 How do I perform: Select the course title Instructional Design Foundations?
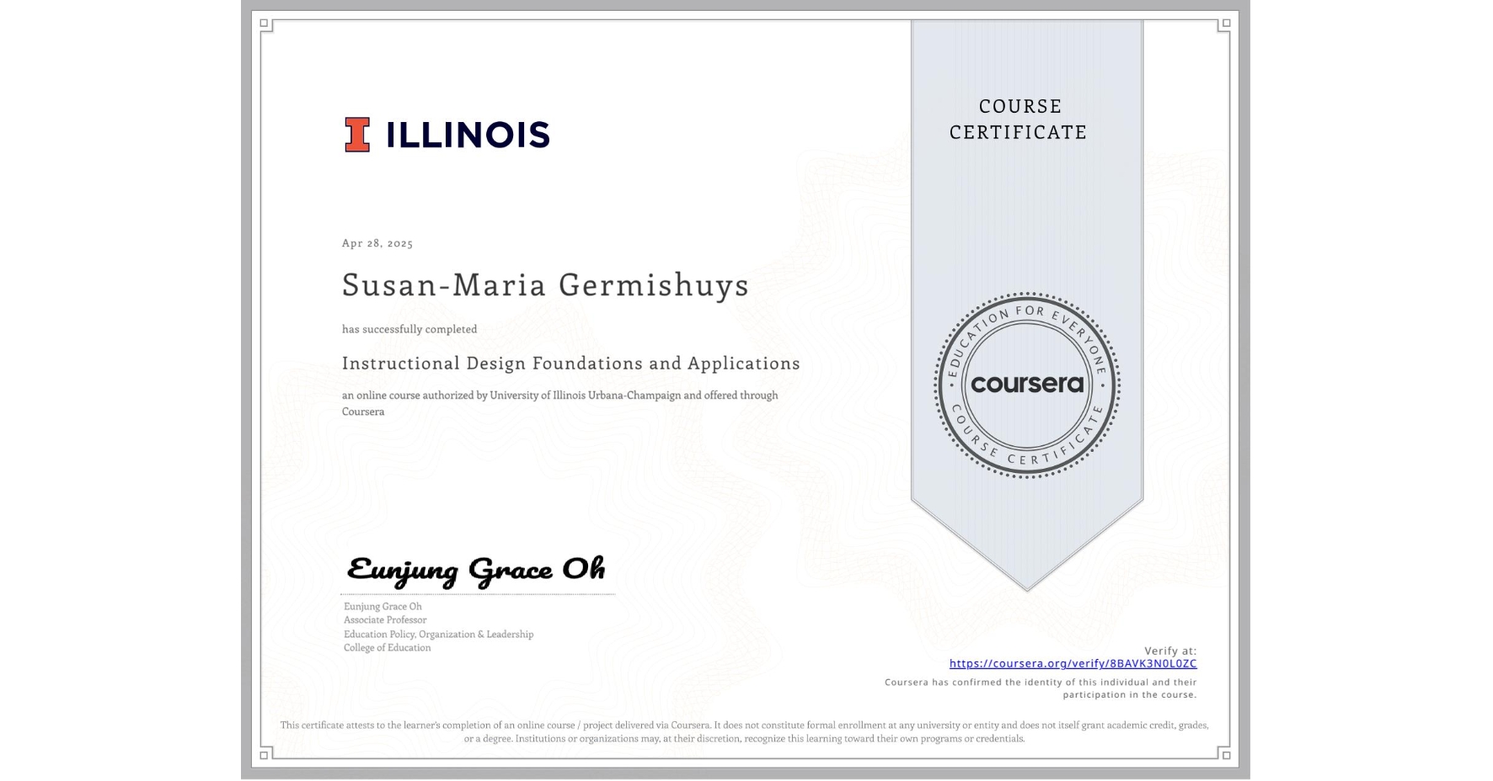pyautogui.click(x=571, y=364)
